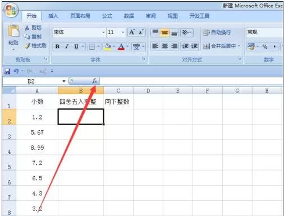Open the Paste options dropdown arrow

(x=13, y=50)
